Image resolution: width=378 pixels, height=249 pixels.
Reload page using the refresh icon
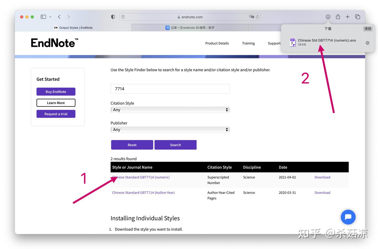click(x=258, y=17)
